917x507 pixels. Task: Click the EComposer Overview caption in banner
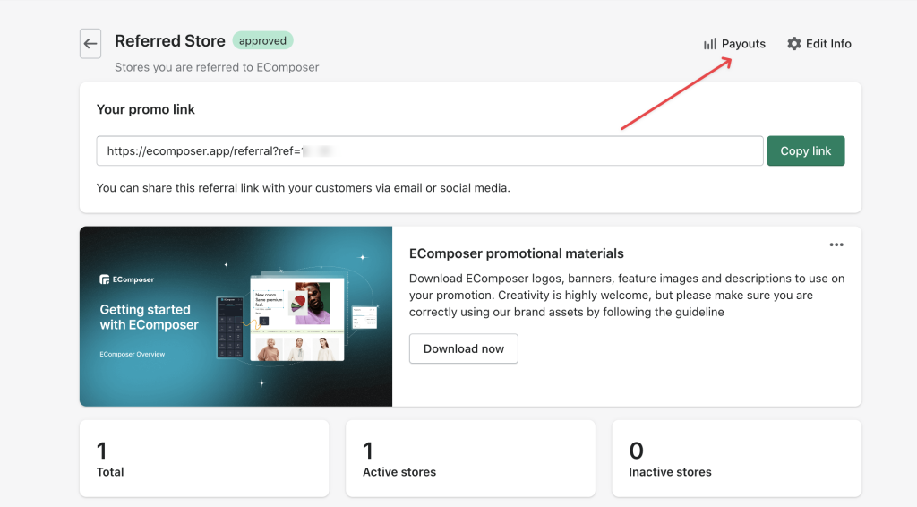coord(133,354)
